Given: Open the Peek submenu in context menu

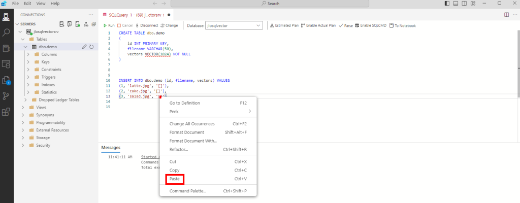Looking at the screenshot, I should tap(208, 112).
